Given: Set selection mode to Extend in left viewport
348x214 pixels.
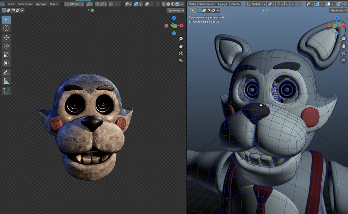Looking at the screenshot, I should (x=9, y=10).
